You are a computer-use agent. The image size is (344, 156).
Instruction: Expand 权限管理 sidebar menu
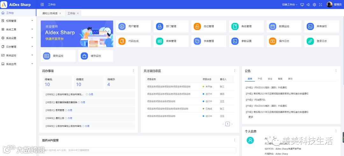[18, 21]
